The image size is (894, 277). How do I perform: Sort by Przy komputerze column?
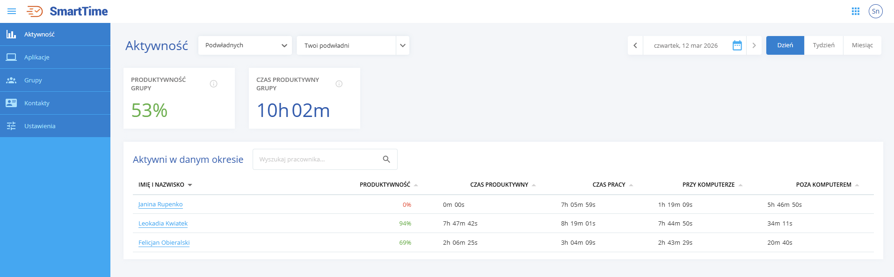712,185
